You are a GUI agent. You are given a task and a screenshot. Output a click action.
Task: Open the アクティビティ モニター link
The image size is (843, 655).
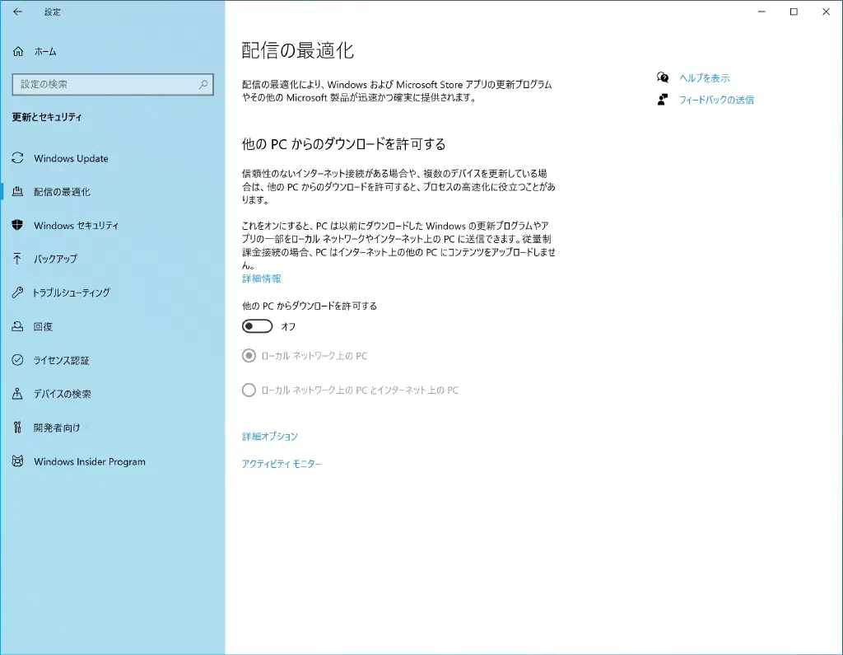(x=281, y=464)
